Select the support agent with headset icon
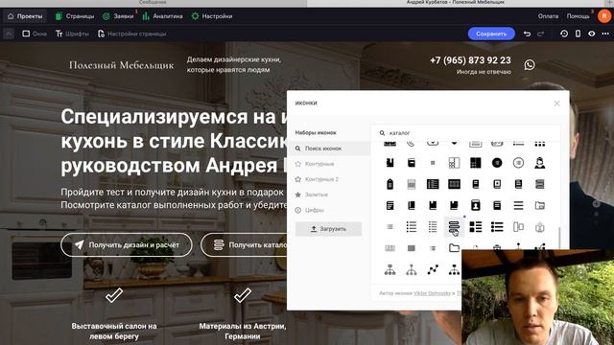Viewport: 614px width, 345px height. pyautogui.click(x=539, y=163)
